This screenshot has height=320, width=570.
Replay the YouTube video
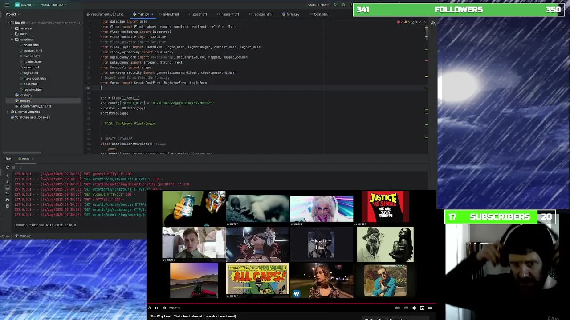[x=149, y=308]
